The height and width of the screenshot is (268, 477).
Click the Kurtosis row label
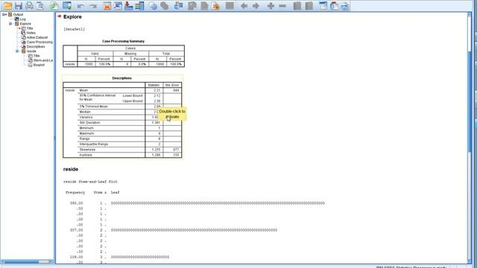[x=86, y=155]
